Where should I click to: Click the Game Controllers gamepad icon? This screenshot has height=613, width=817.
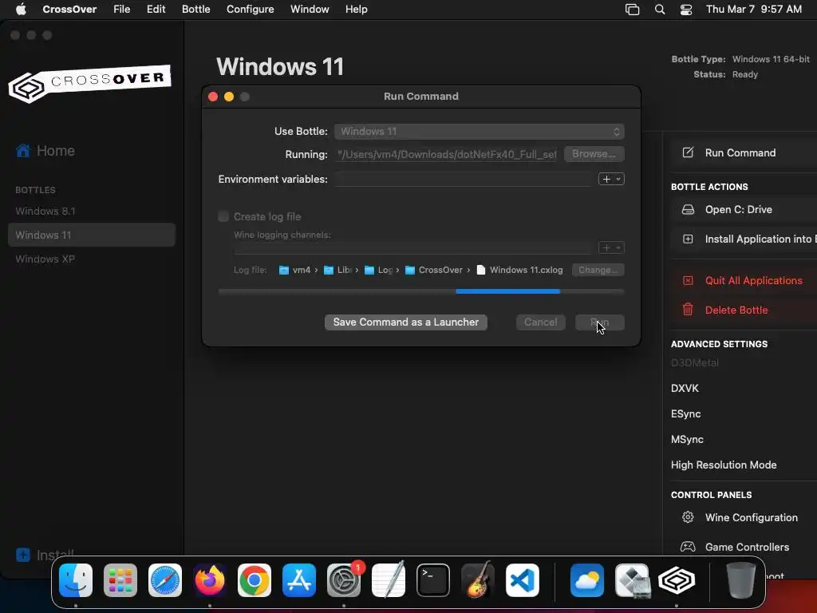click(688, 547)
